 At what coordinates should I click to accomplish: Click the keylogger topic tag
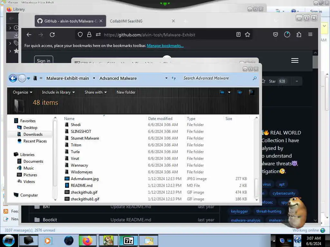(239, 211)
